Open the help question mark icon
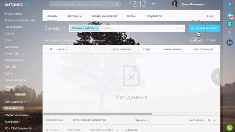Screen dimensions: 235x132 click(x=229, y=4)
